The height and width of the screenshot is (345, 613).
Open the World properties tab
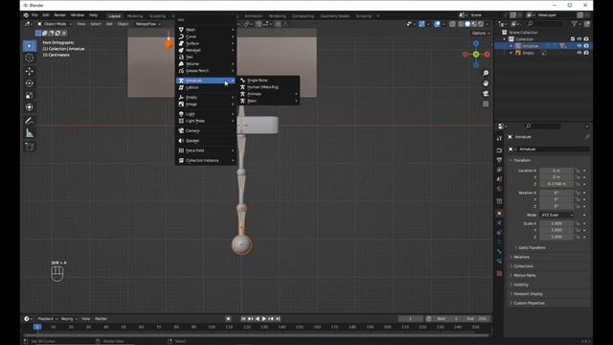pos(499,189)
